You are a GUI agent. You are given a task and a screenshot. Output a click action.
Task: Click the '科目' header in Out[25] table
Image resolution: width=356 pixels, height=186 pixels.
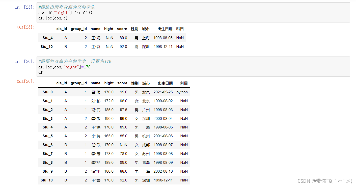pos(180,29)
